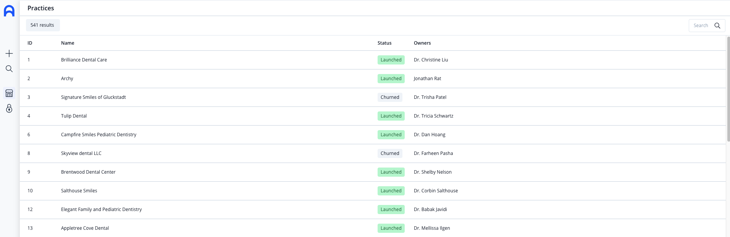The height and width of the screenshot is (237, 730).
Task: Click owner Jonathan Rat
Action: tap(427, 79)
